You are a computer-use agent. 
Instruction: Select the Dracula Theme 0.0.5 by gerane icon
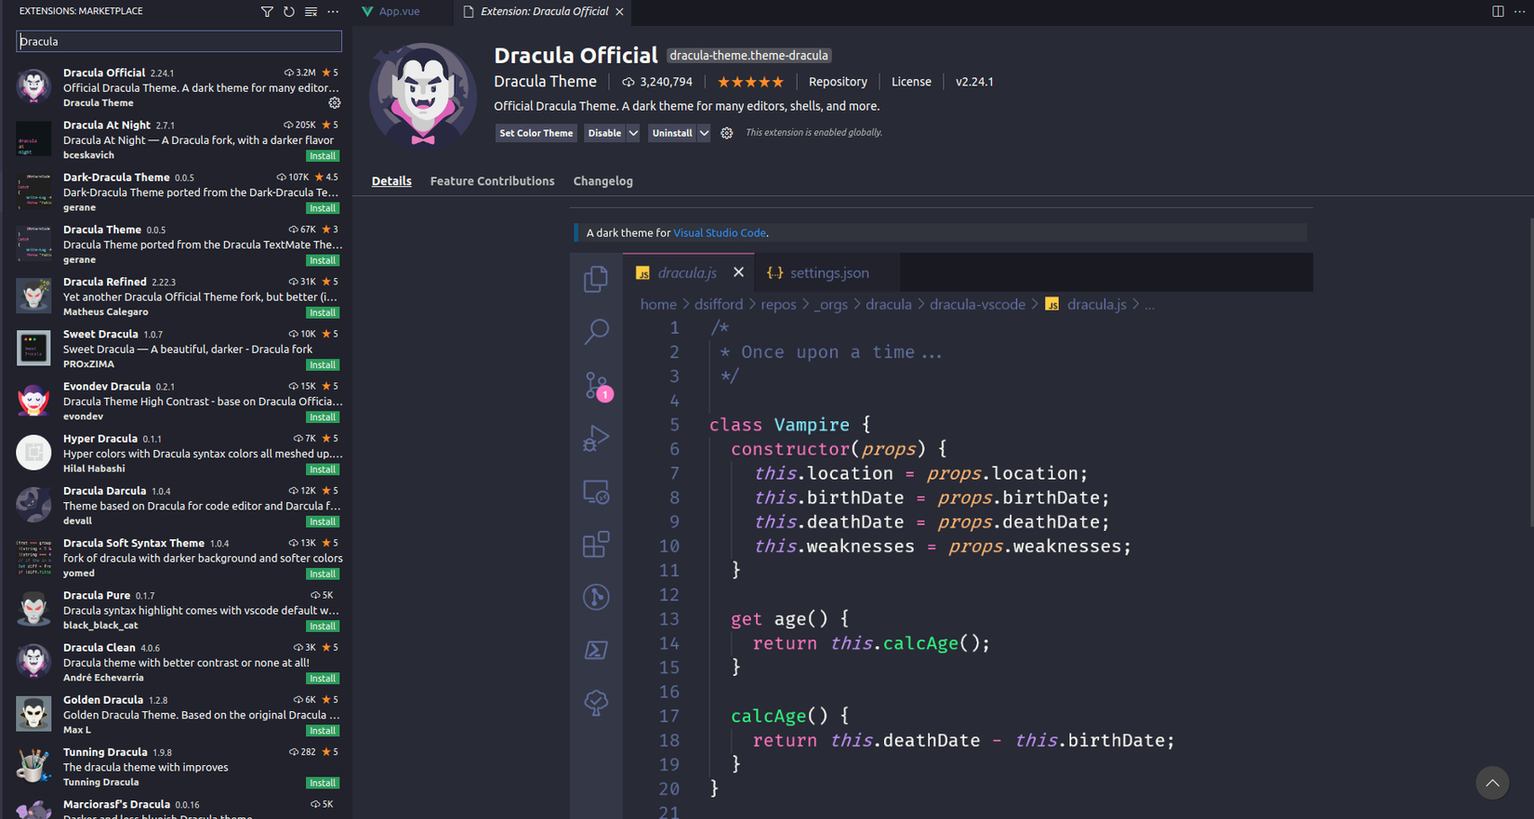coord(33,244)
